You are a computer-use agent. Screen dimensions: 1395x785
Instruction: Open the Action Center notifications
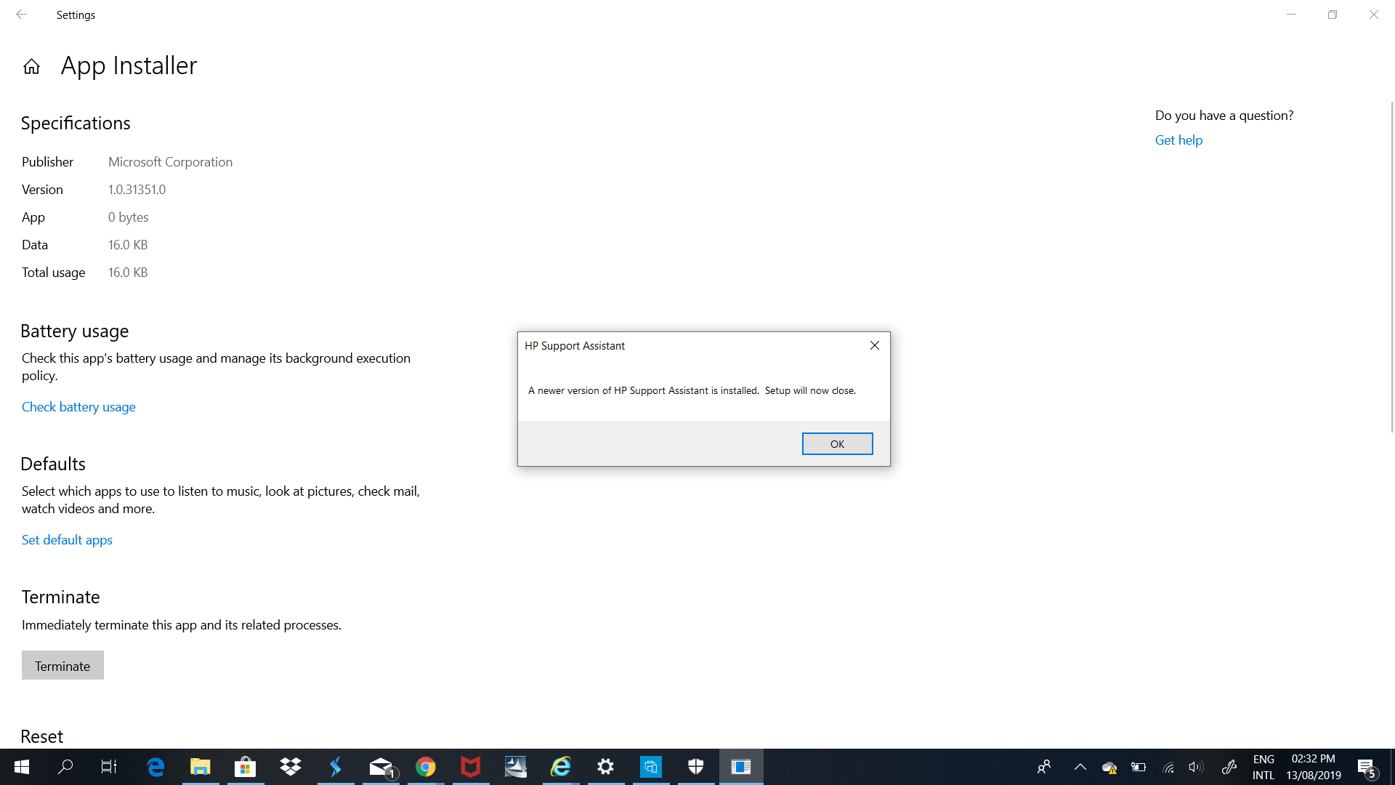[1370, 767]
